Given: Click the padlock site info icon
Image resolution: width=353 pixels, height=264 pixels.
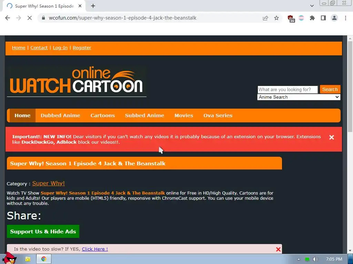Looking at the screenshot, I should tap(43, 18).
